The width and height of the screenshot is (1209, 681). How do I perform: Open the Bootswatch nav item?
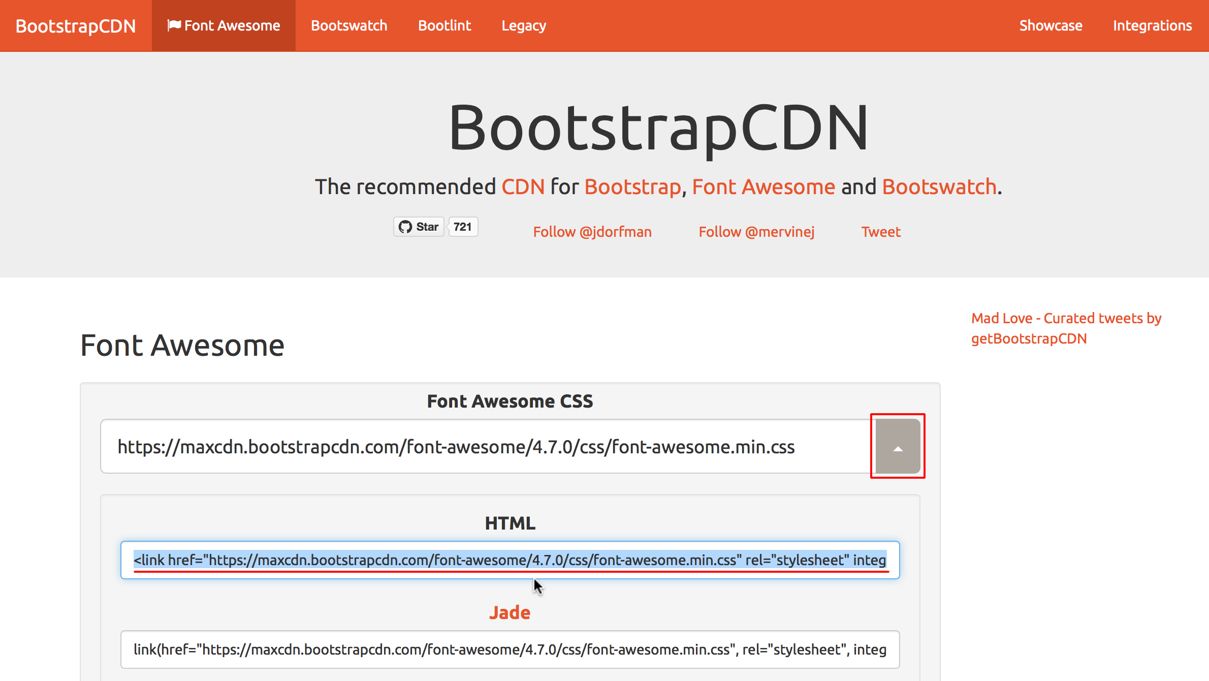coord(349,25)
